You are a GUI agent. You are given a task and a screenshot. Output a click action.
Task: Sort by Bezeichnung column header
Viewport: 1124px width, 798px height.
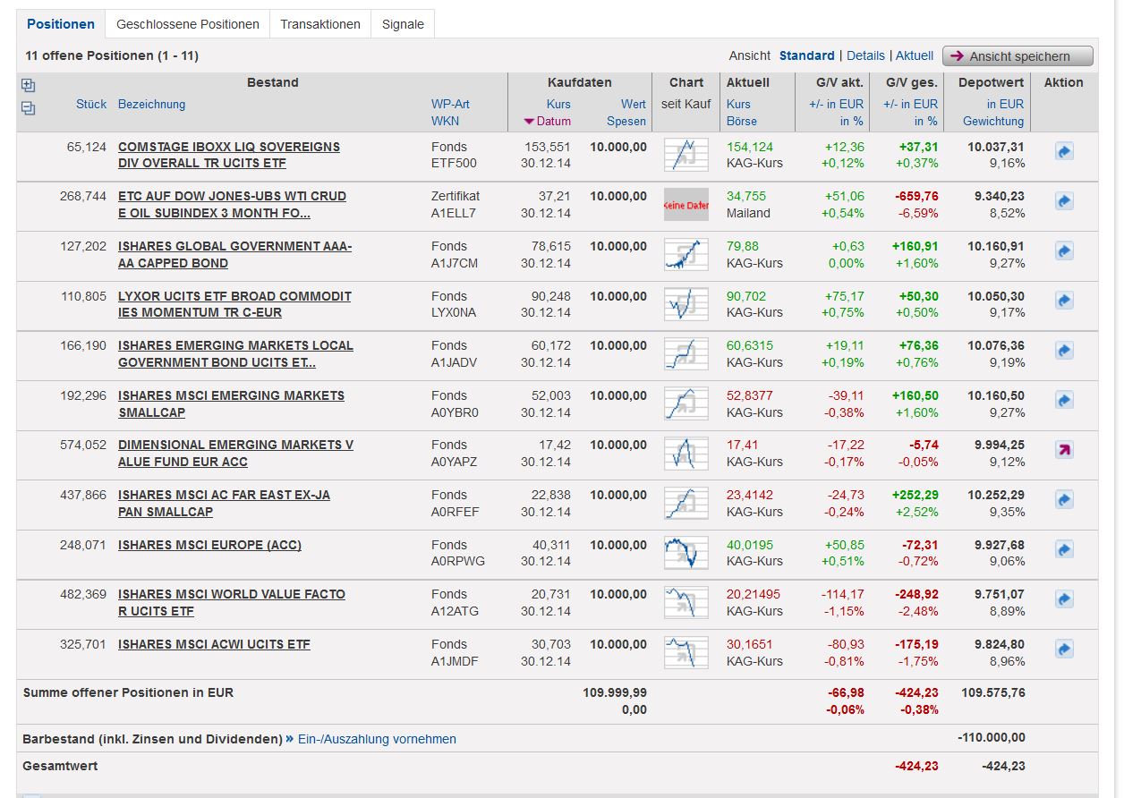(151, 104)
